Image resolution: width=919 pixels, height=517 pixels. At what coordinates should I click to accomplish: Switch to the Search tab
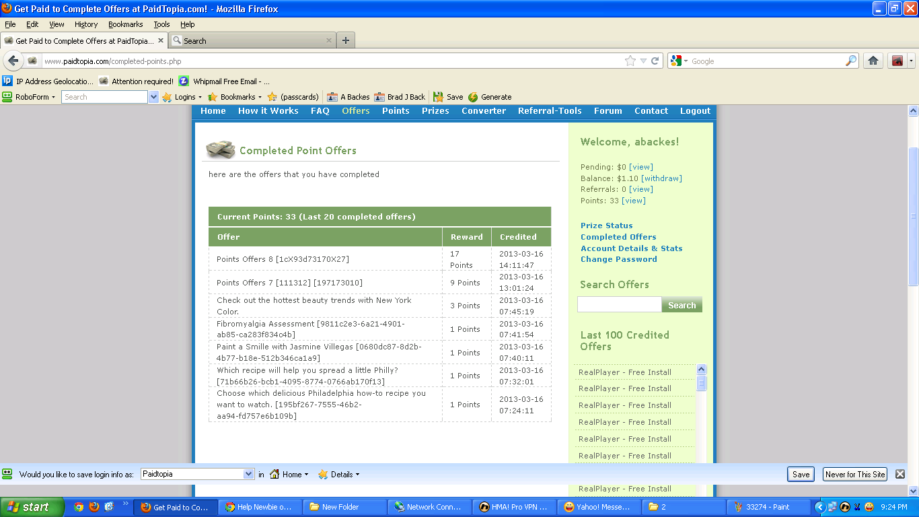(x=252, y=40)
